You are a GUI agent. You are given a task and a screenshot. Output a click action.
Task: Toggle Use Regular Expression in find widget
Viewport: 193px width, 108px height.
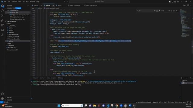point(159,11)
